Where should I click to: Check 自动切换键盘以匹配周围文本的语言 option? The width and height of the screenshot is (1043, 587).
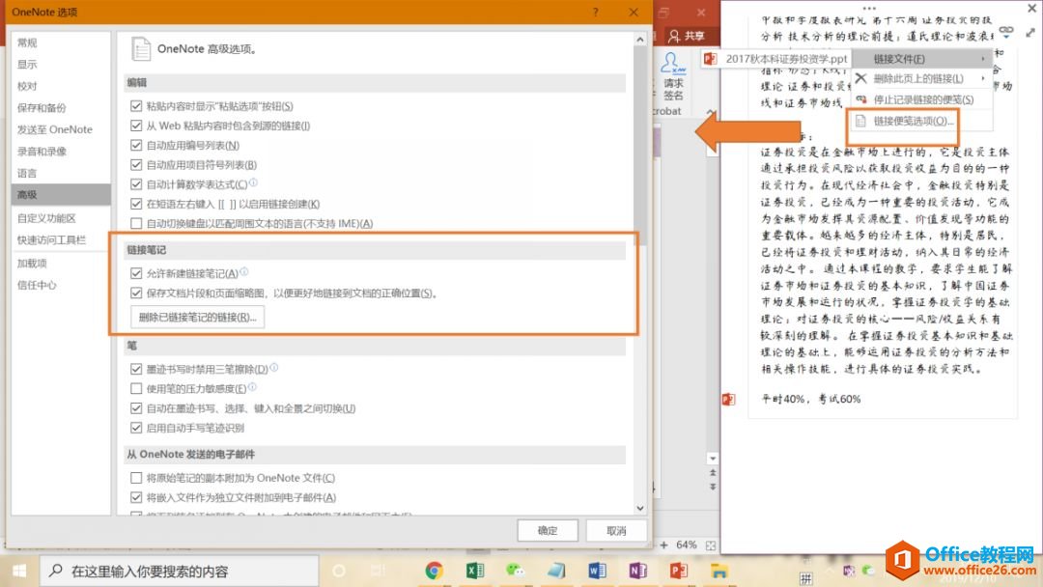pyautogui.click(x=136, y=223)
